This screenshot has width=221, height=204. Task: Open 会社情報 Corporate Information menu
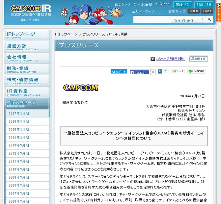[x=27, y=58]
